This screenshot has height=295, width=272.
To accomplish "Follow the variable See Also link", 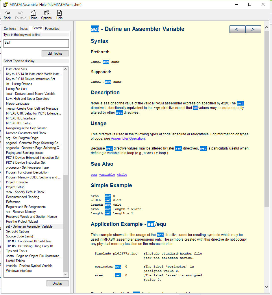I will click(107, 175).
